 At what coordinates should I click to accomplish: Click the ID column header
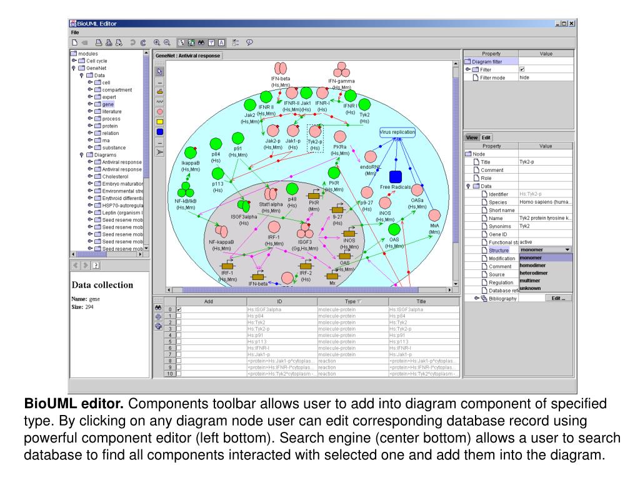pyautogui.click(x=282, y=302)
